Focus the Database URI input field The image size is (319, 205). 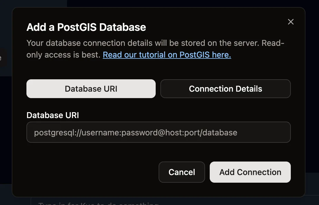click(159, 132)
